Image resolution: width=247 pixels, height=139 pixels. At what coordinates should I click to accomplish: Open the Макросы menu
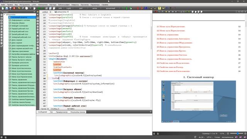tap(75, 5)
